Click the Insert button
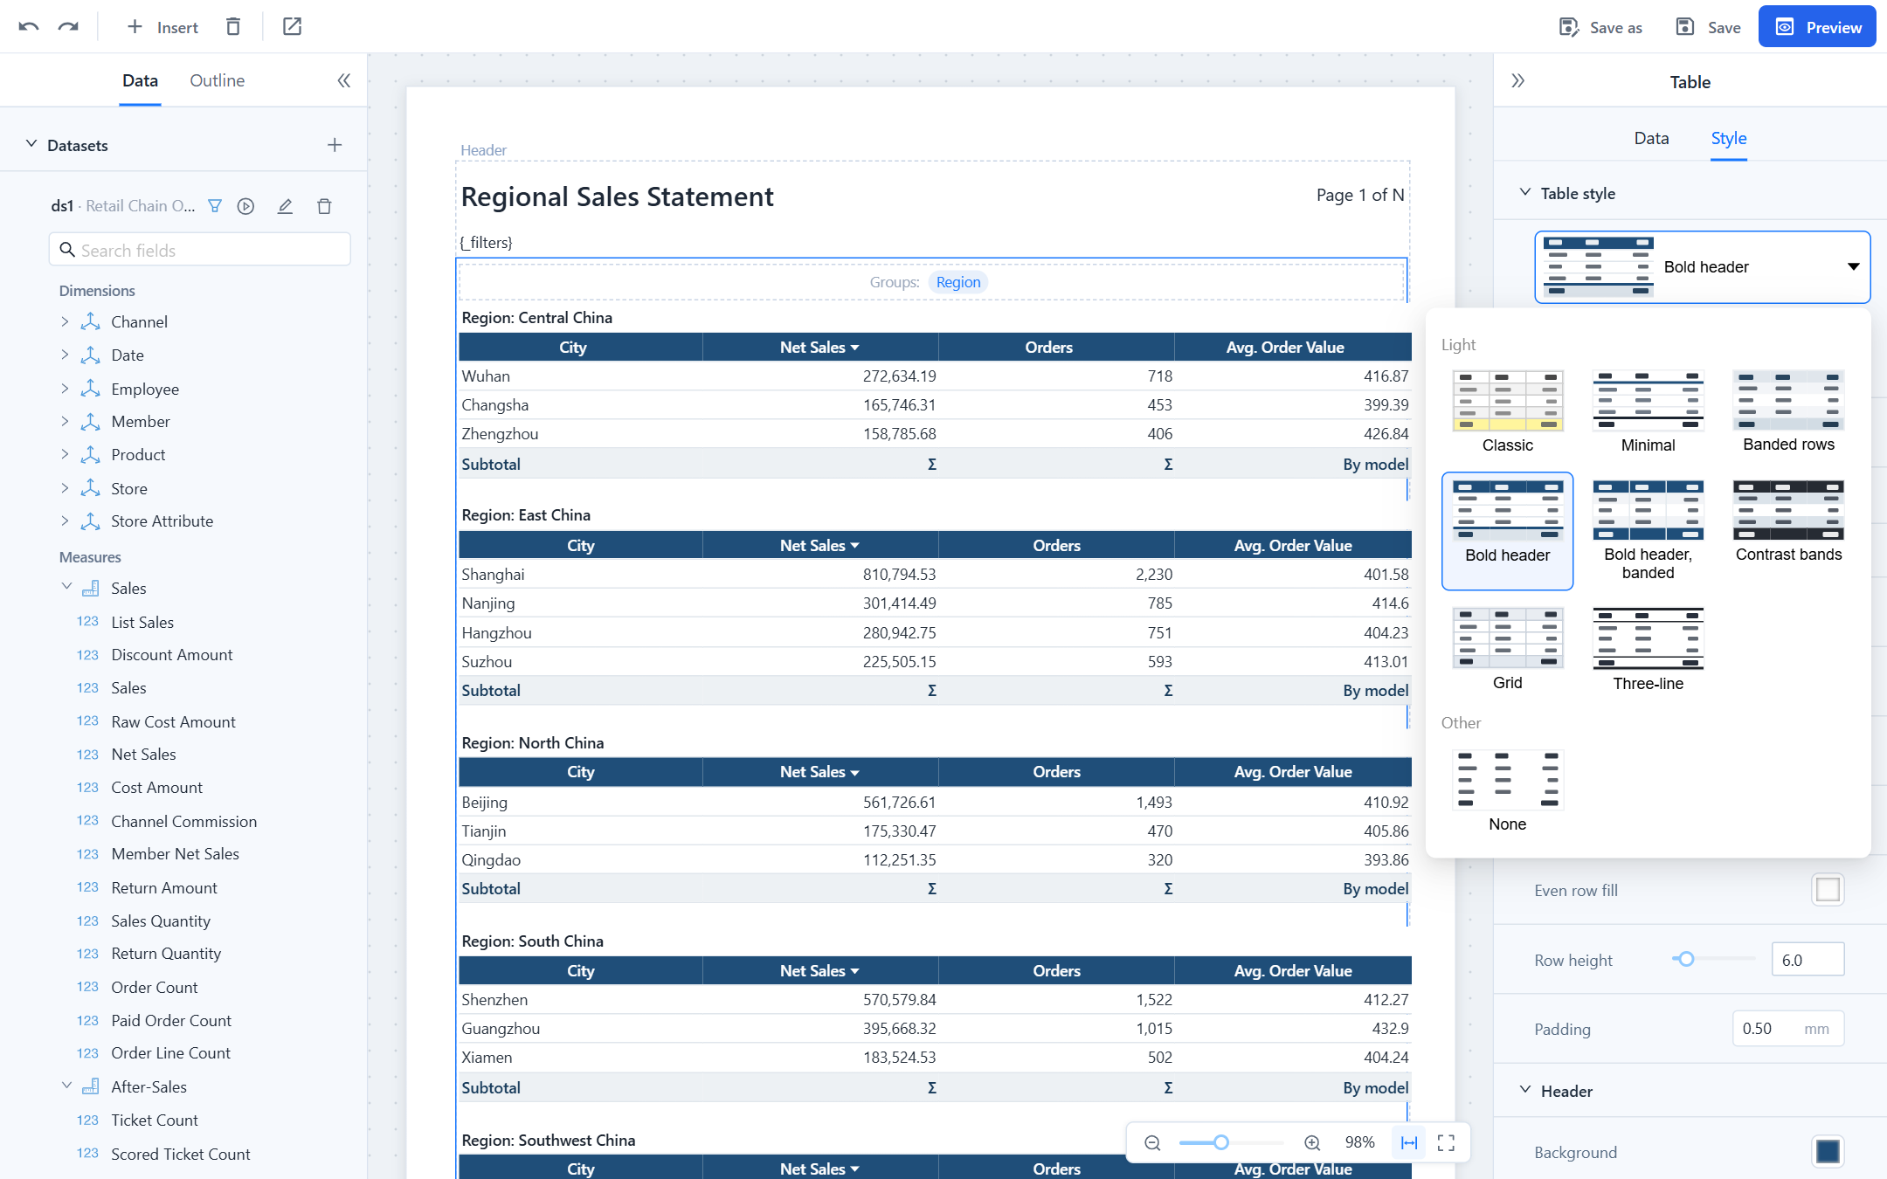This screenshot has width=1887, height=1179. [162, 27]
